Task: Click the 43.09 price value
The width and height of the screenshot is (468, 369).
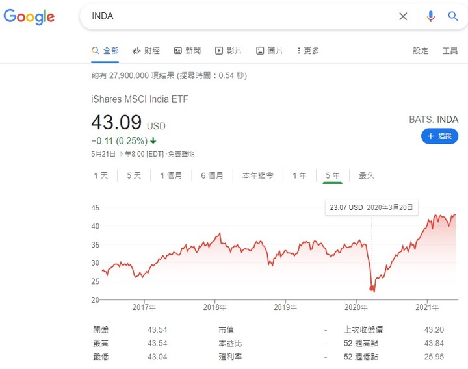Action: [116, 122]
